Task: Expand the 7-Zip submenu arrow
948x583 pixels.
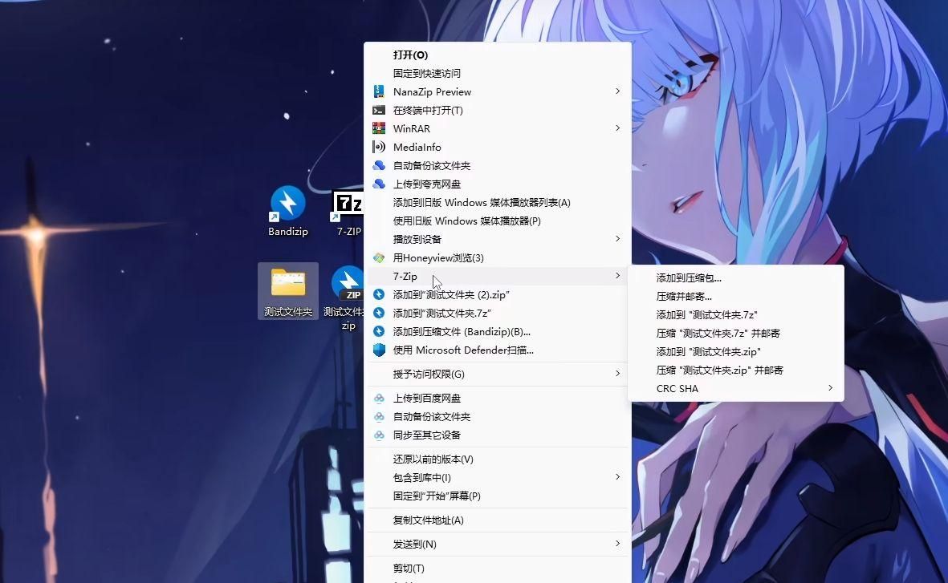Action: pyautogui.click(x=617, y=276)
